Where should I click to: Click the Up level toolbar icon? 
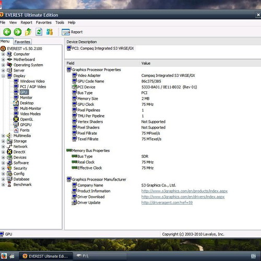(28, 32)
